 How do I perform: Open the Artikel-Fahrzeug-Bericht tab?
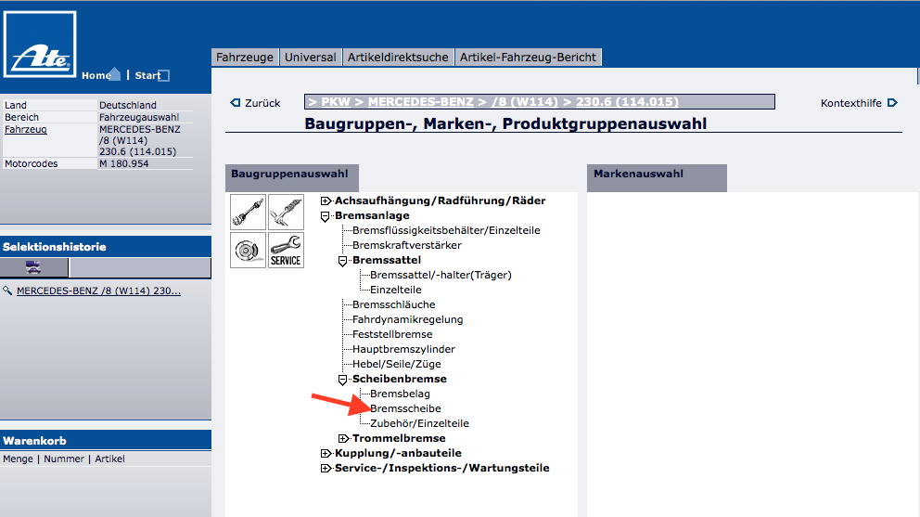[x=529, y=58]
